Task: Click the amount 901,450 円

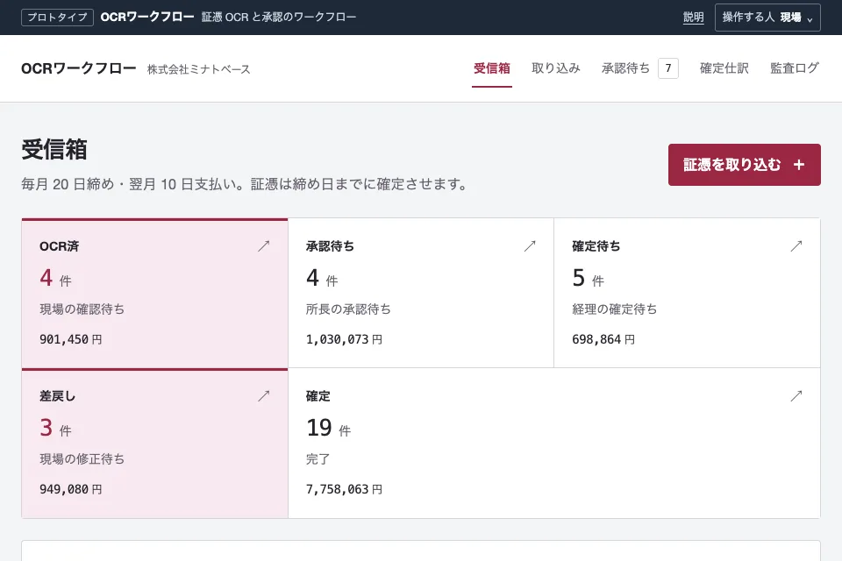Action: click(x=71, y=339)
